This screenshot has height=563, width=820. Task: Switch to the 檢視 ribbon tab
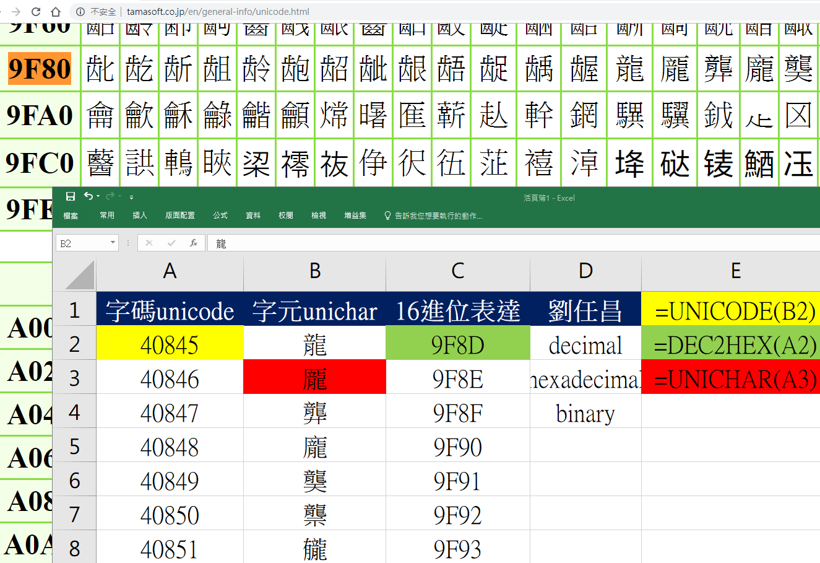(x=319, y=216)
